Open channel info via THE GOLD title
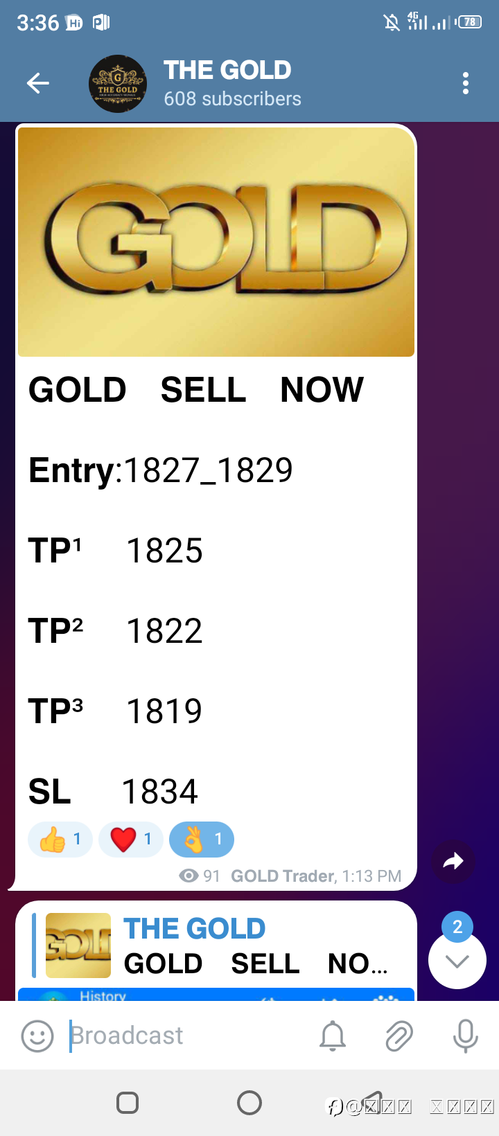The image size is (499, 1136). pos(227,70)
